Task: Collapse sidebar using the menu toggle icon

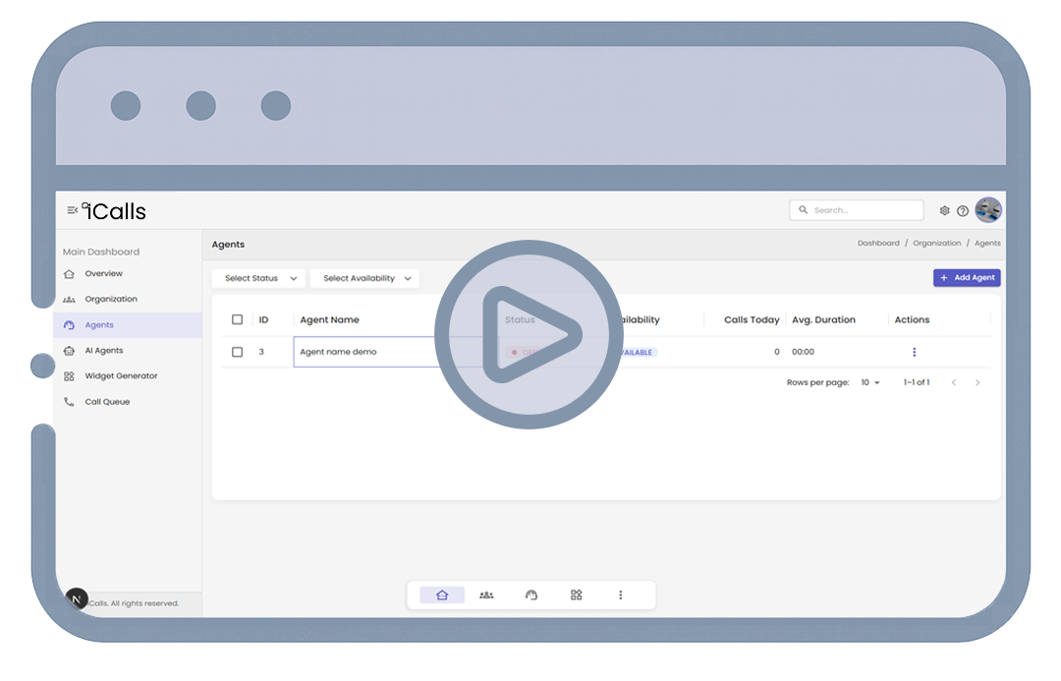Action: [73, 210]
